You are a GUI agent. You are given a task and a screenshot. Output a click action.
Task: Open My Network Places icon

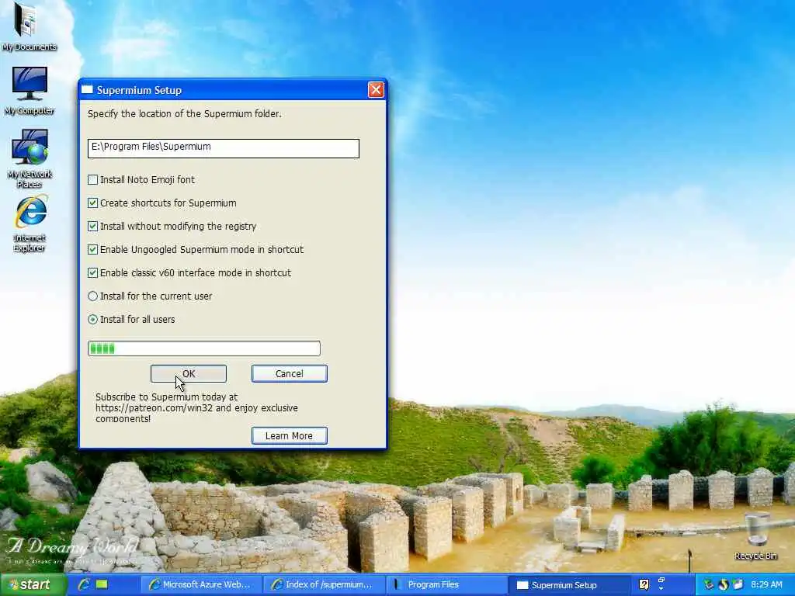click(30, 158)
